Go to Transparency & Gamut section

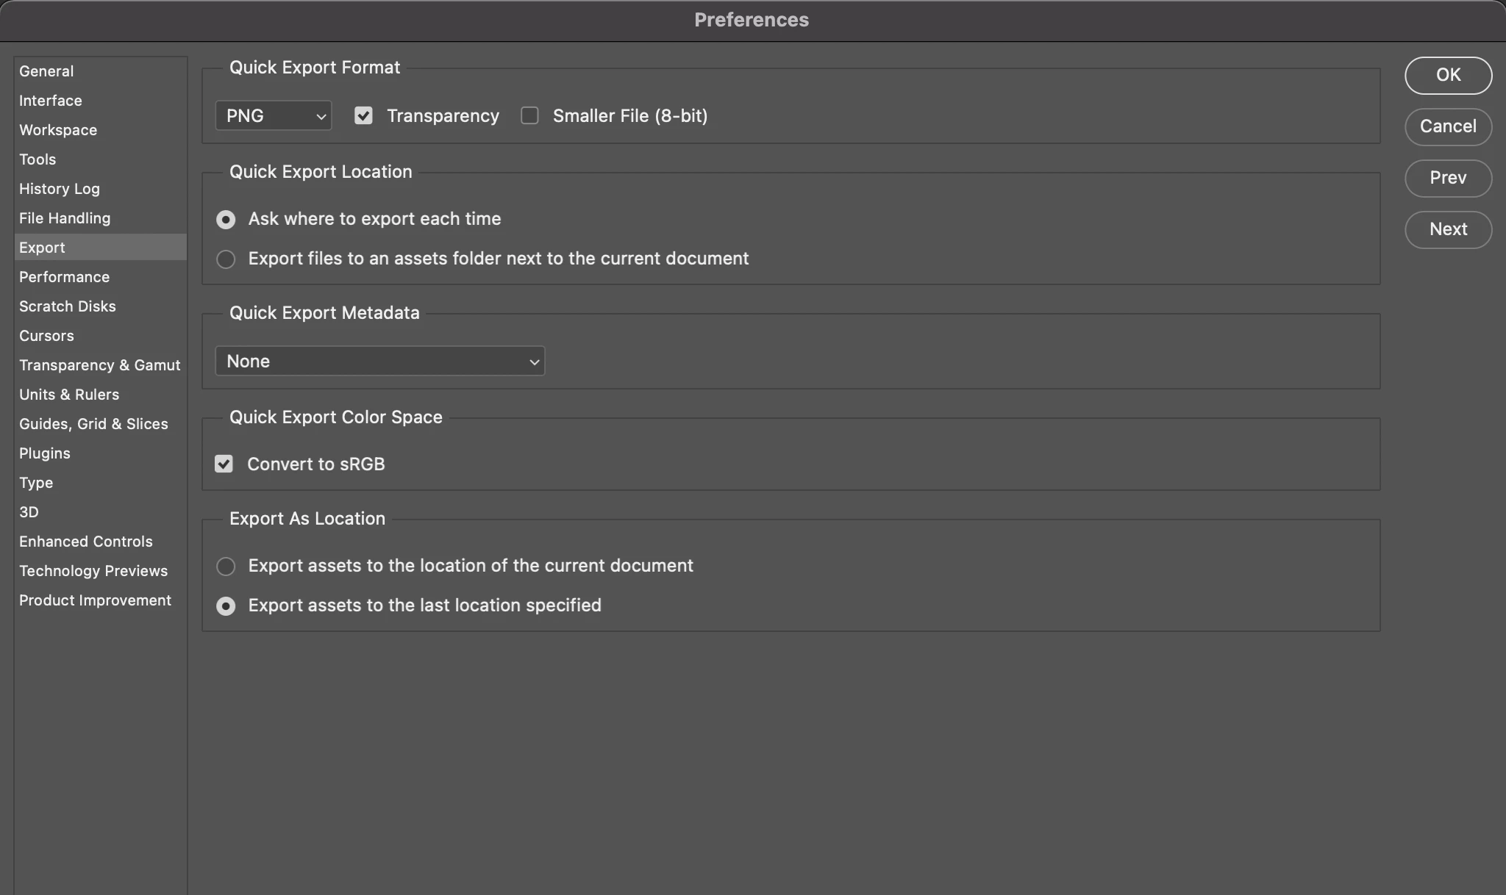(x=99, y=365)
